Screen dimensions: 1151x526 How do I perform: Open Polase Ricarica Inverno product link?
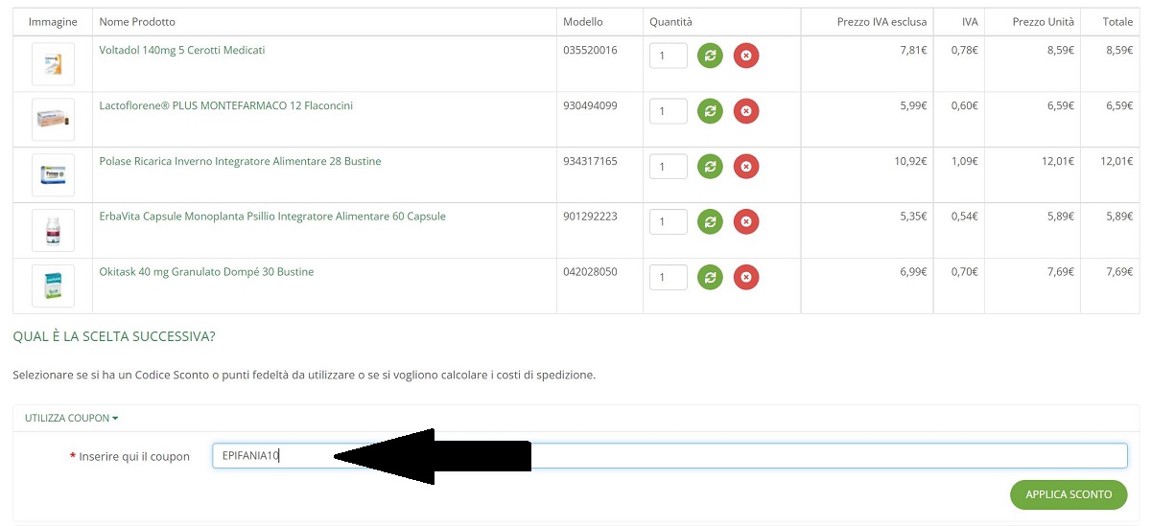click(240, 161)
